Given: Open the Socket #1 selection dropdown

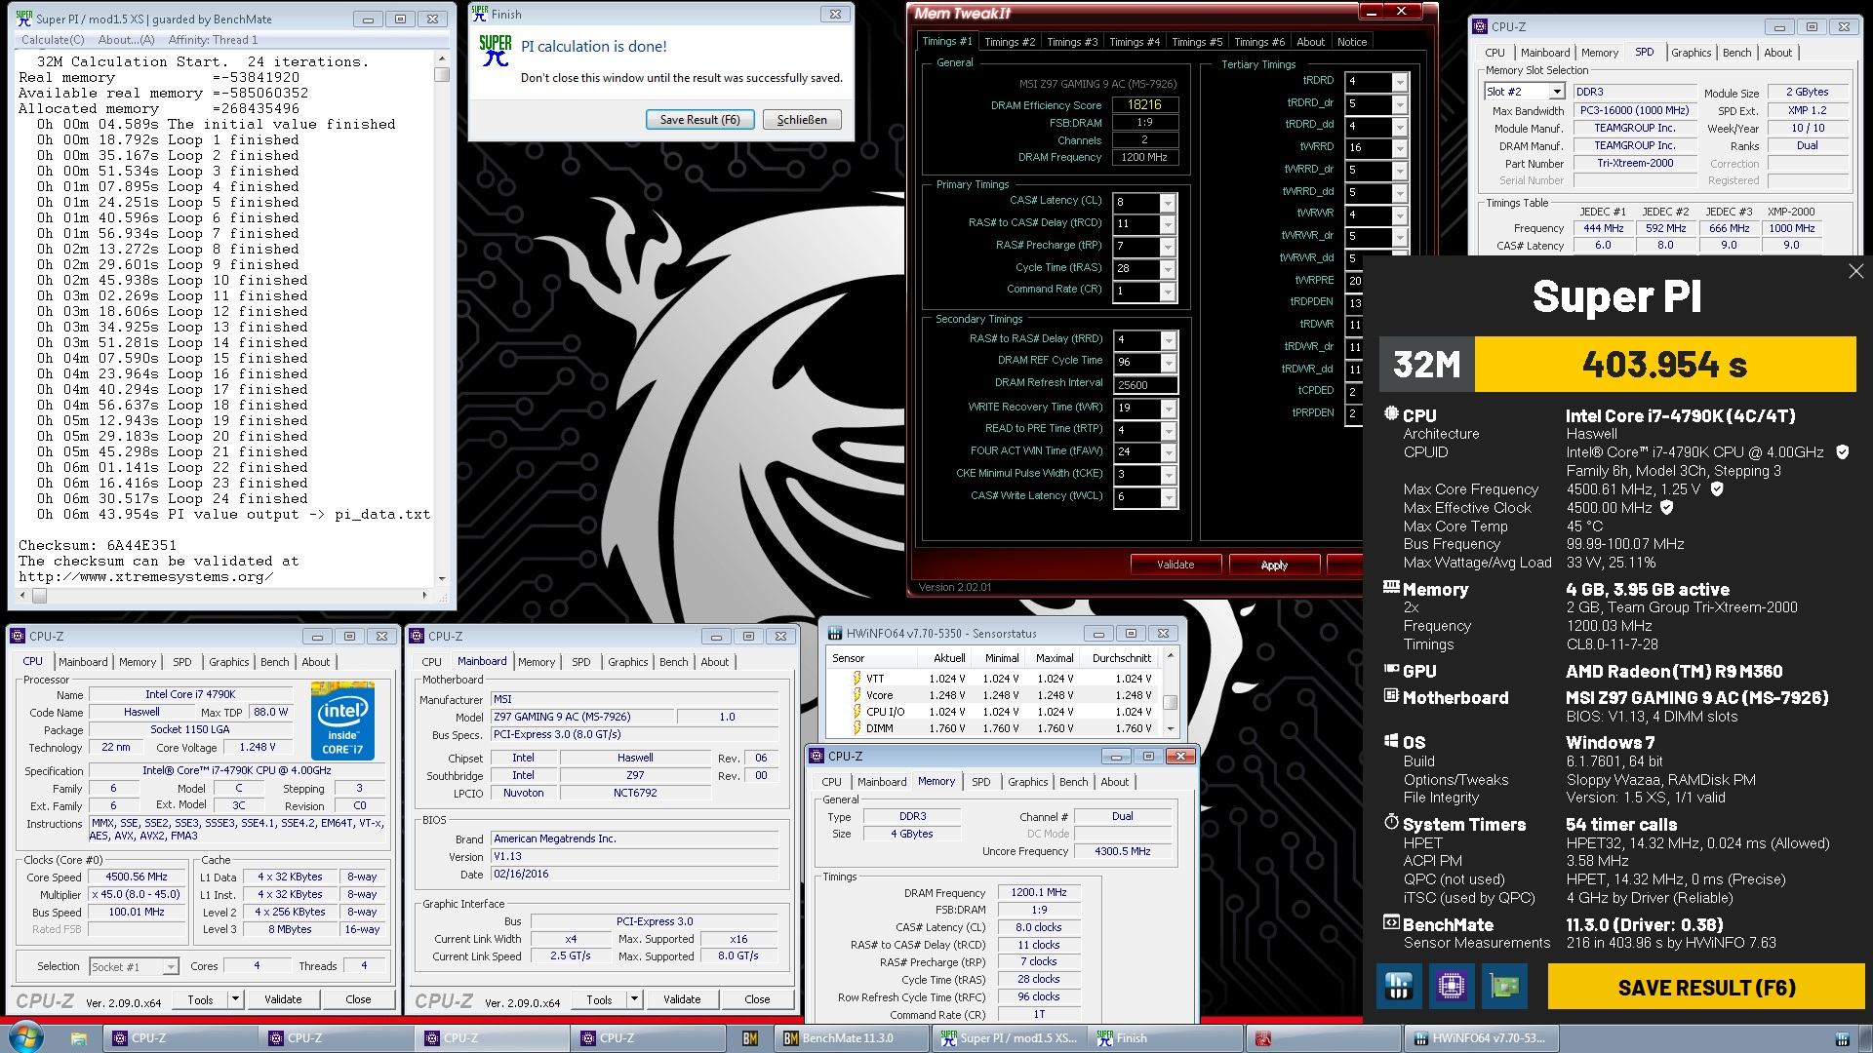Looking at the screenshot, I should point(171,967).
